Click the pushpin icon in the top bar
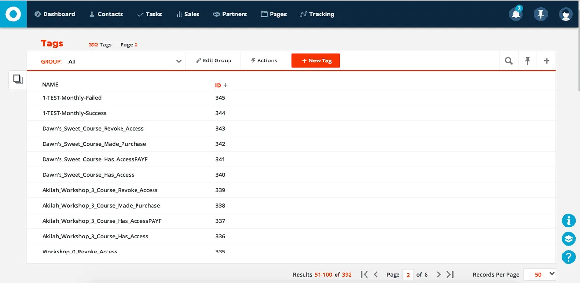Screen dimensions: 580x283 point(541,14)
